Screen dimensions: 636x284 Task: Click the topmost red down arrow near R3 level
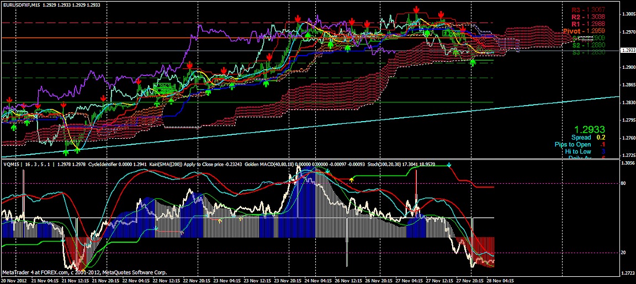click(416, 9)
